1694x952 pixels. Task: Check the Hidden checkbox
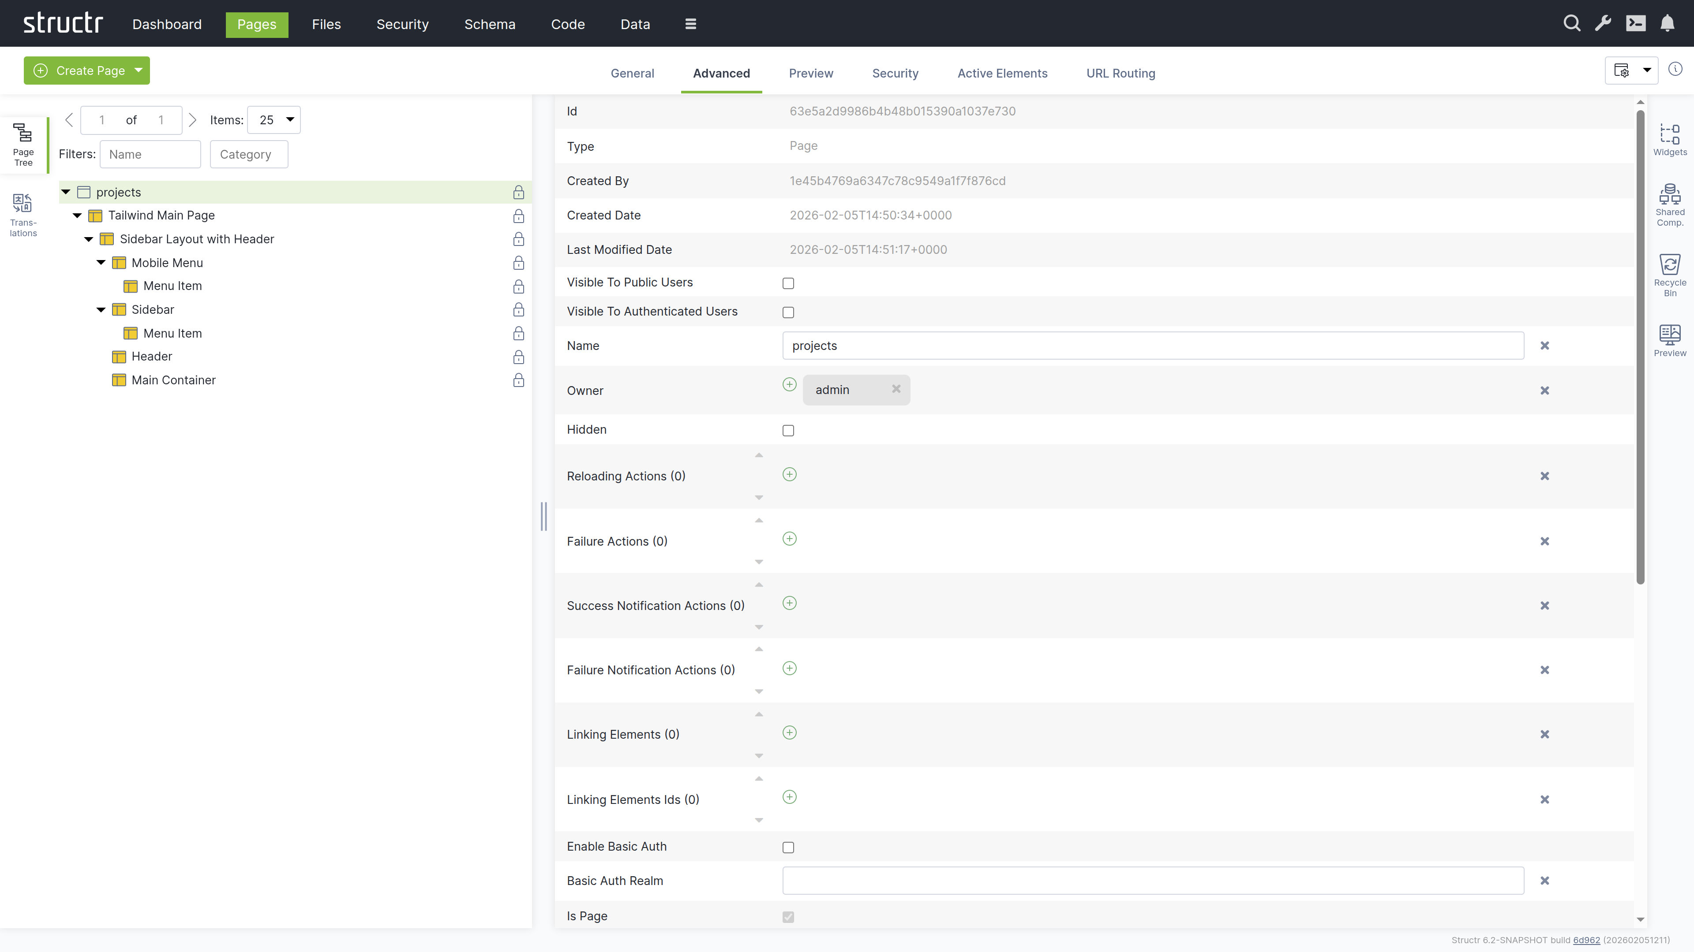tap(788, 430)
